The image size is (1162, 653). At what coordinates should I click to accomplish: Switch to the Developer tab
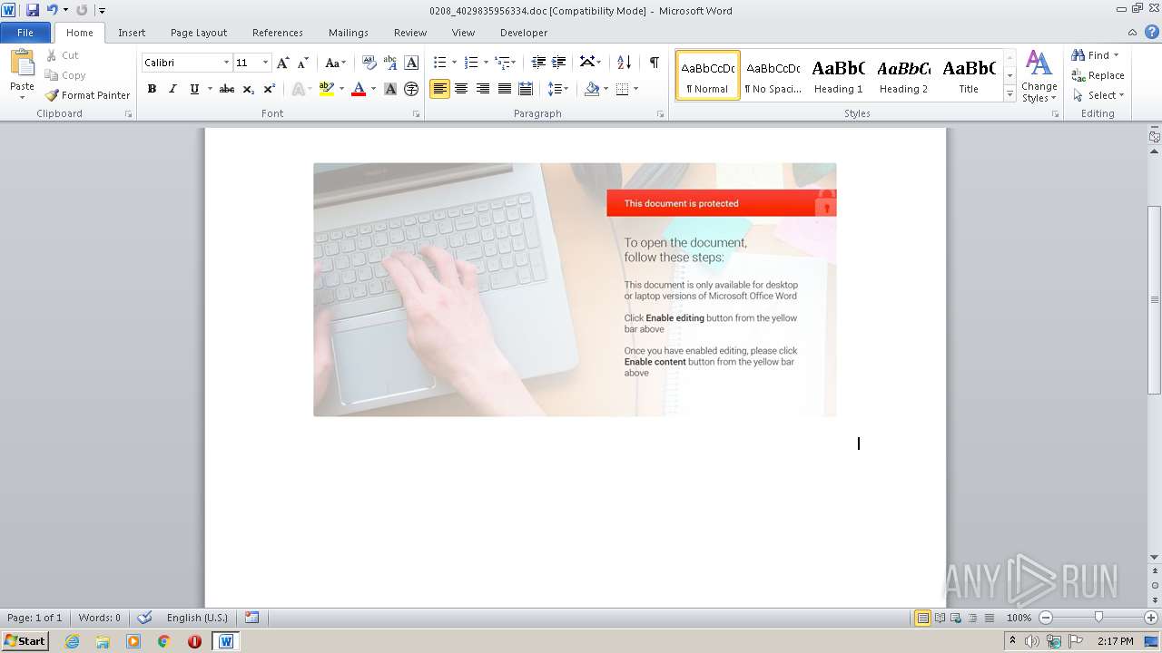(524, 33)
